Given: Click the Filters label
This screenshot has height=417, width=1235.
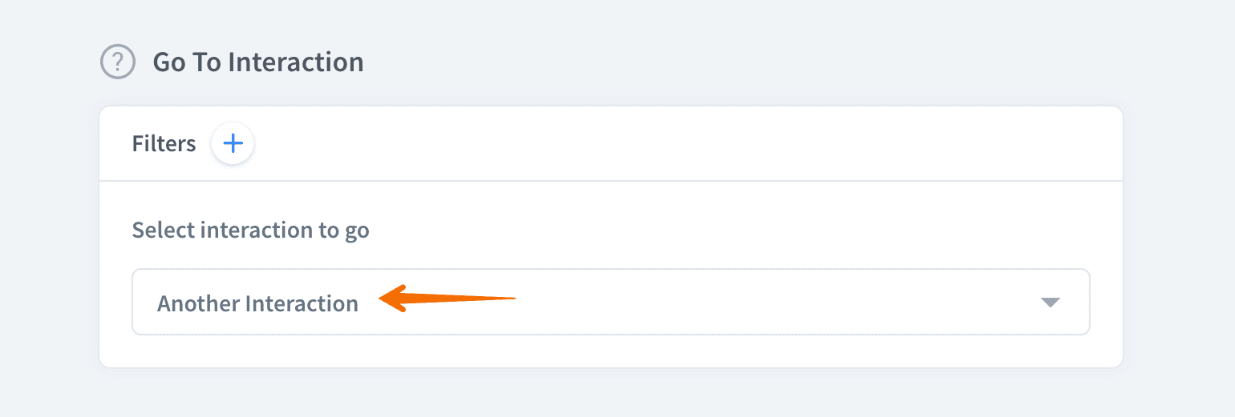Looking at the screenshot, I should coord(164,144).
